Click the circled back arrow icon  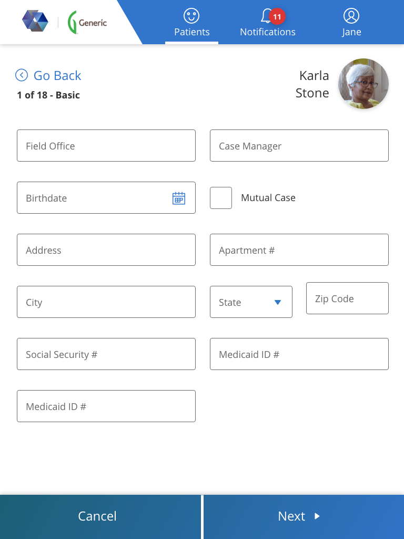point(22,75)
